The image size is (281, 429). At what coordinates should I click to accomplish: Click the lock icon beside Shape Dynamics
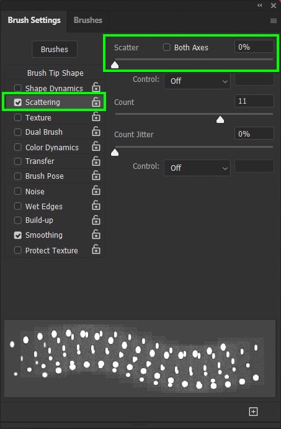(x=96, y=88)
